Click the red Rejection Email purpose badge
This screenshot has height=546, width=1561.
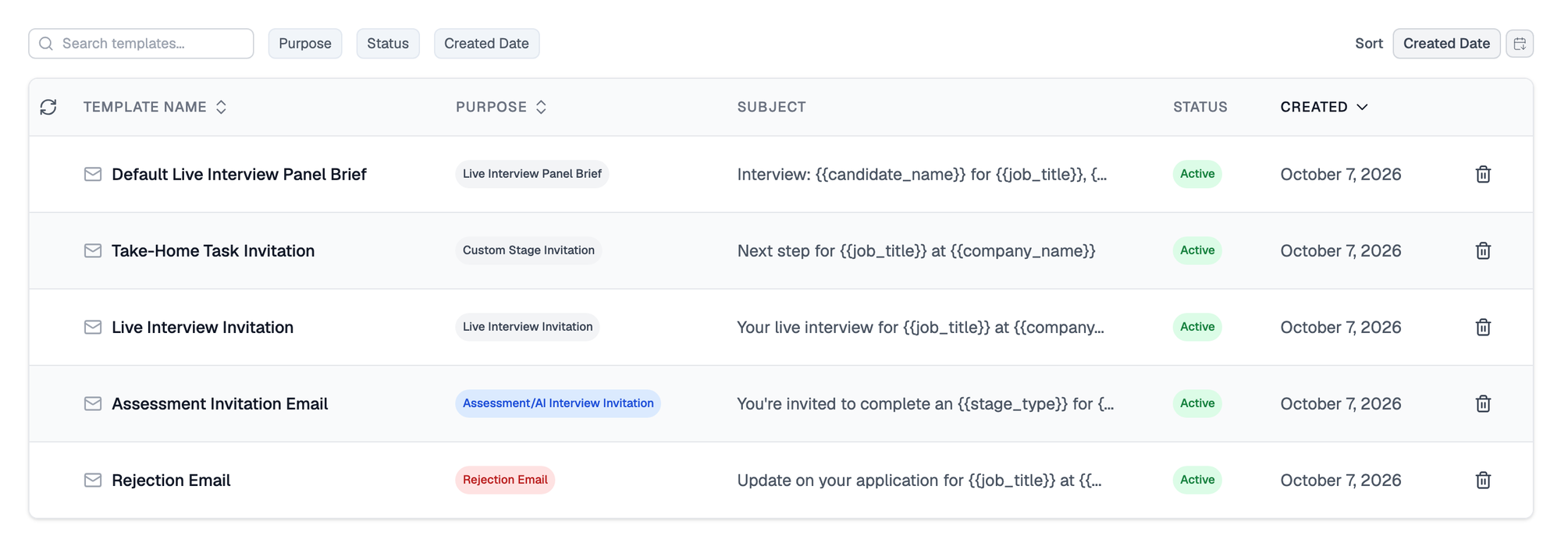coord(505,480)
